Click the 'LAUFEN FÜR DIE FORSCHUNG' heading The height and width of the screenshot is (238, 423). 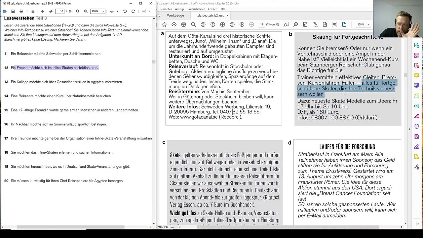(x=347, y=147)
